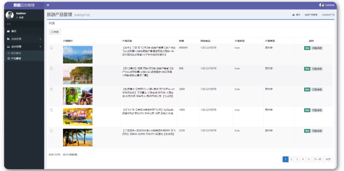Click the circle icon beside 产品管理 submenu
This screenshot has width=344, height=171.
[x=9, y=58]
